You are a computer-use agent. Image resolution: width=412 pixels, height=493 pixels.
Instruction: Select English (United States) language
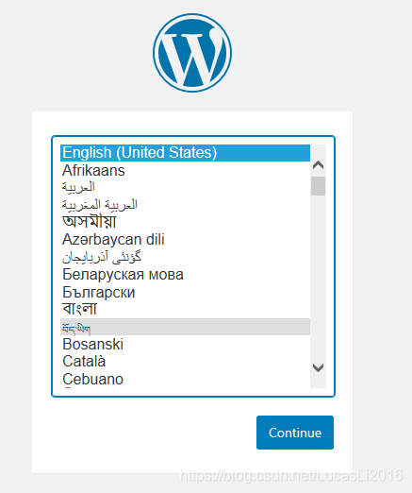(x=185, y=153)
